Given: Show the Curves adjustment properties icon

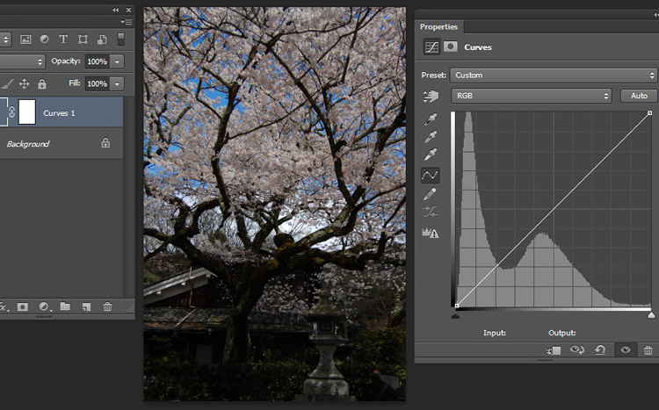Looking at the screenshot, I should point(431,47).
